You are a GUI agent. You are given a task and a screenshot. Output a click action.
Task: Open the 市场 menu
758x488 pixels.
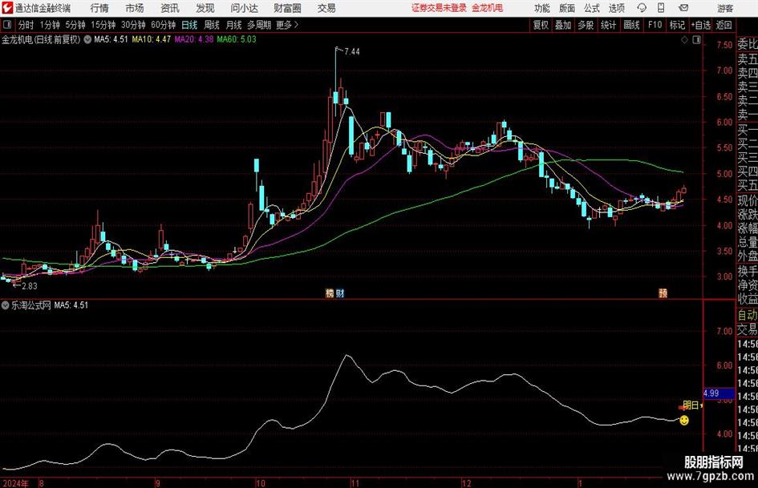click(135, 8)
